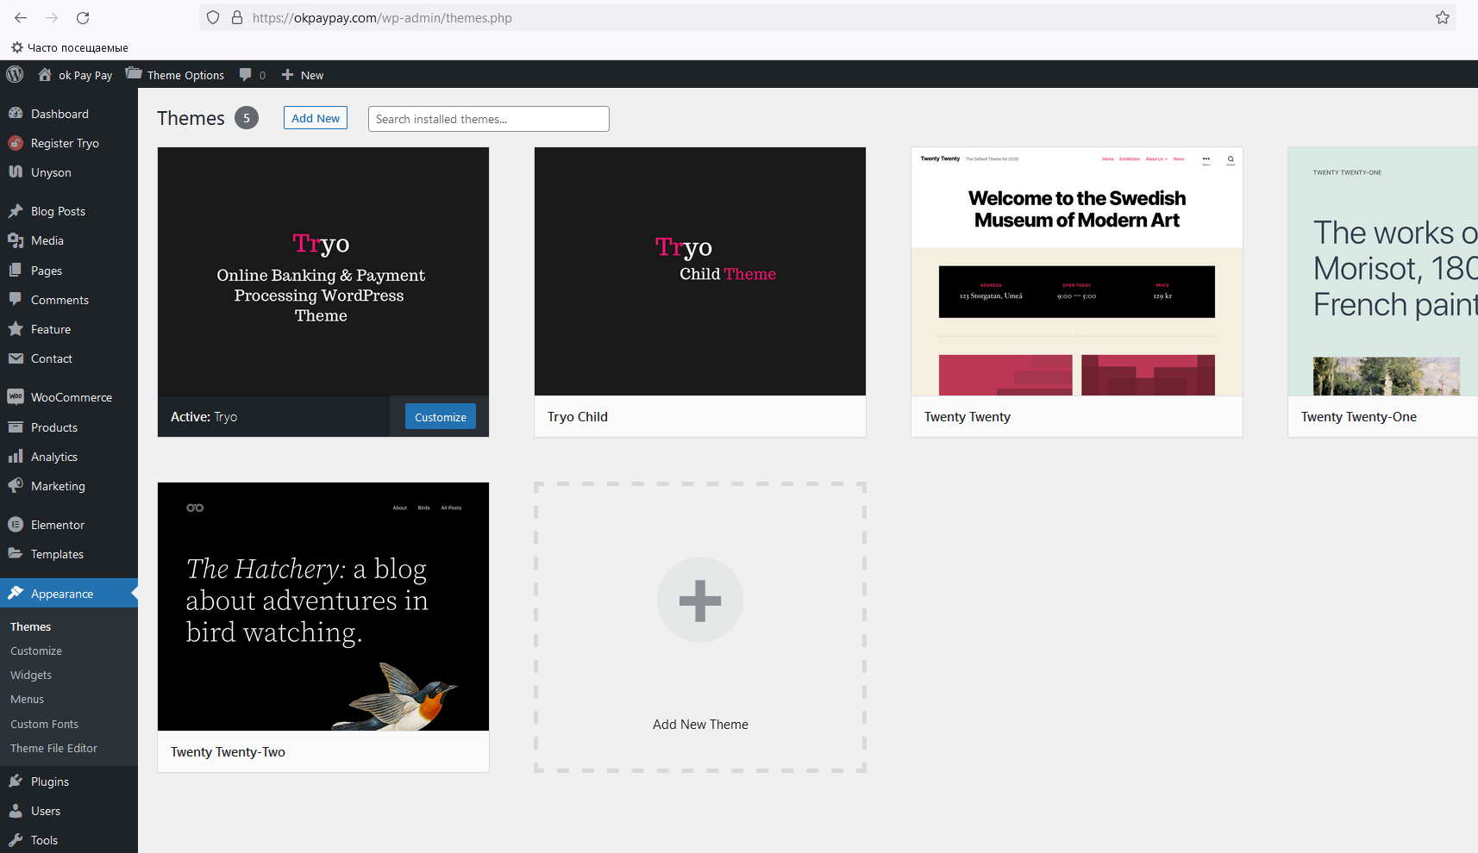The image size is (1478, 853).
Task: Click the Add New button
Action: tap(316, 118)
